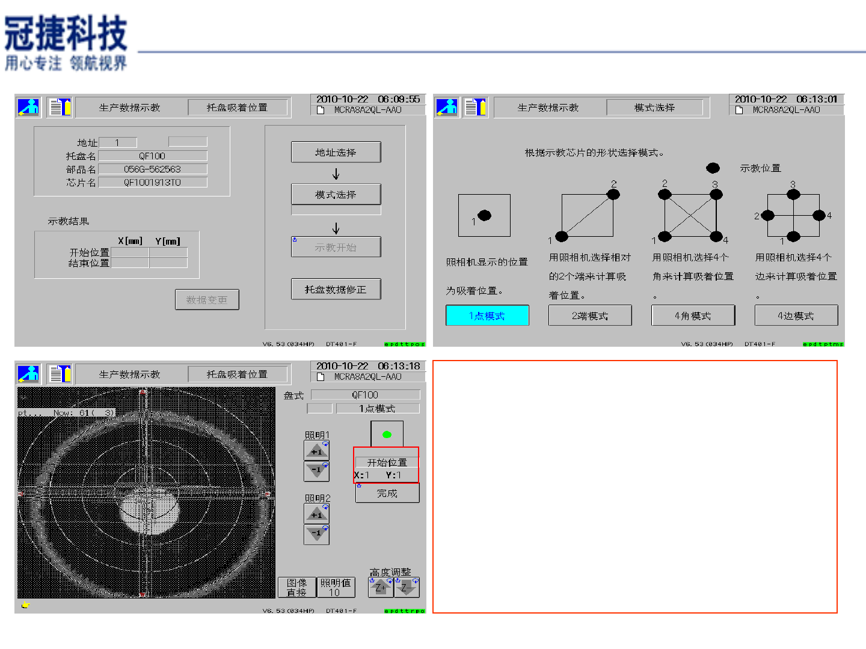Click the 地址 input field showing 1
Viewport: 866px width, 649px height.
(118, 142)
